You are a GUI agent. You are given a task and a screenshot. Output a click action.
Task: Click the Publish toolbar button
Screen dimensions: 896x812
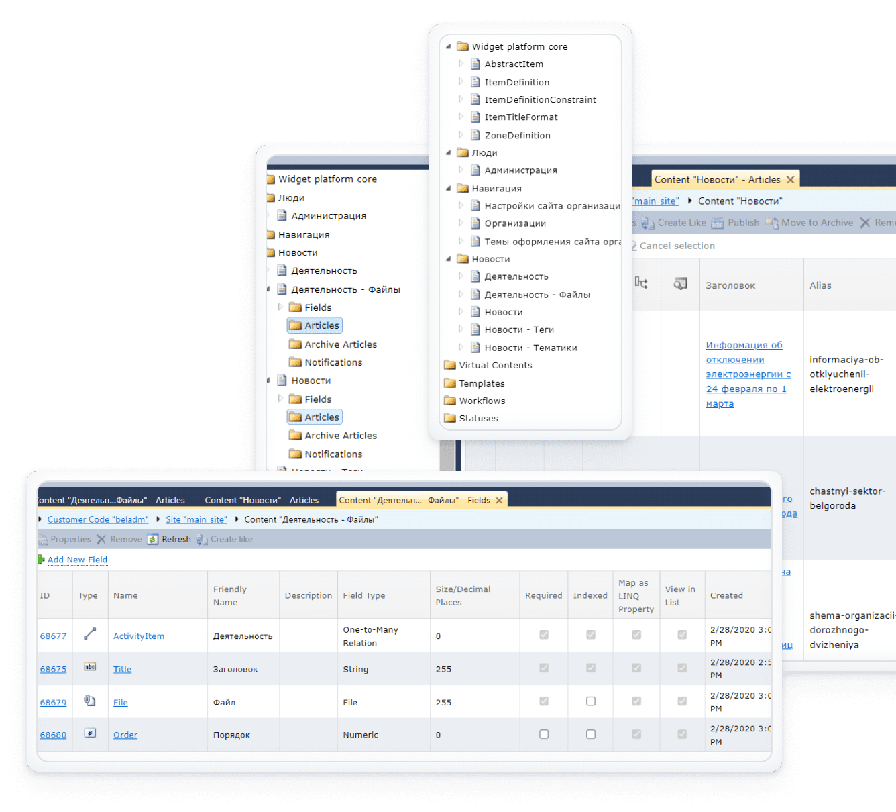point(736,223)
